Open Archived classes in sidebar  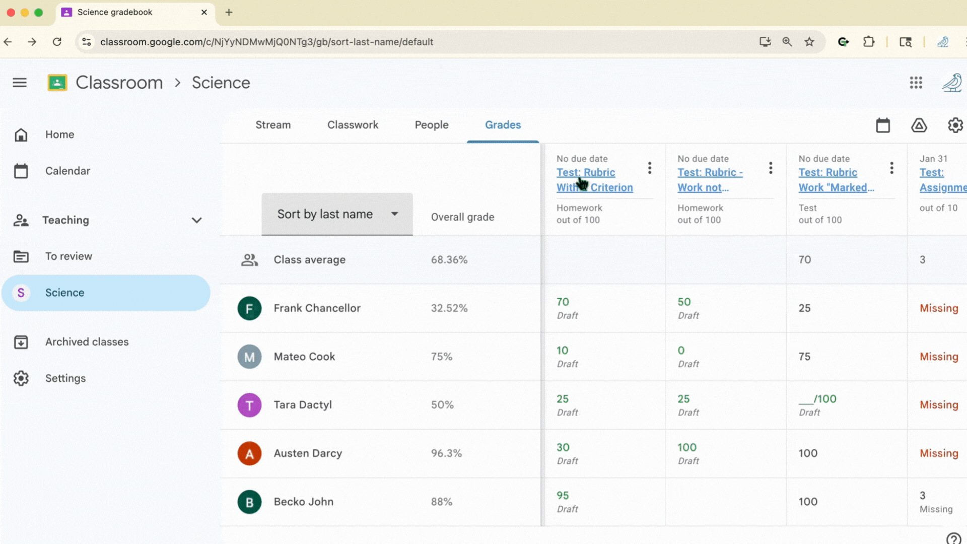tap(87, 342)
